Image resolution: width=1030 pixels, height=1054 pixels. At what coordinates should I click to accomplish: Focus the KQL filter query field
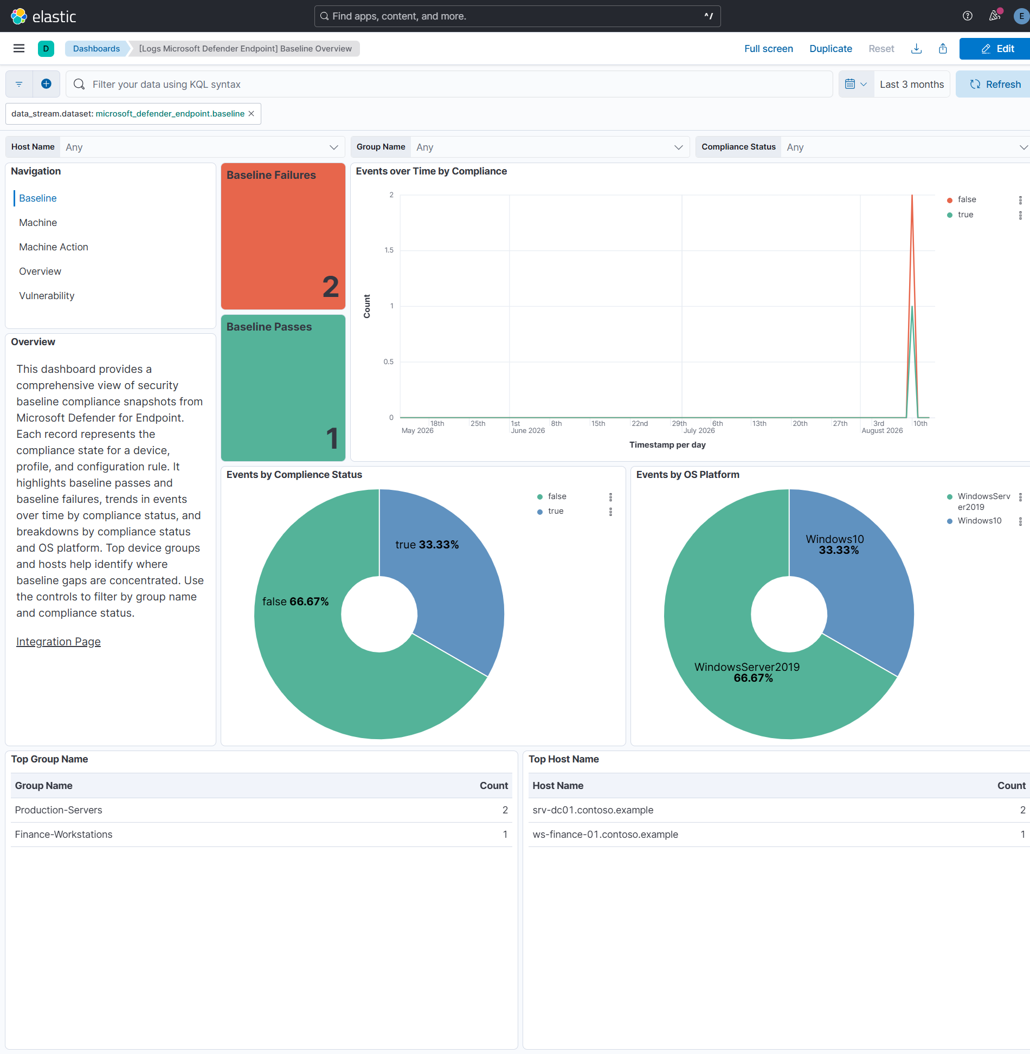(449, 84)
